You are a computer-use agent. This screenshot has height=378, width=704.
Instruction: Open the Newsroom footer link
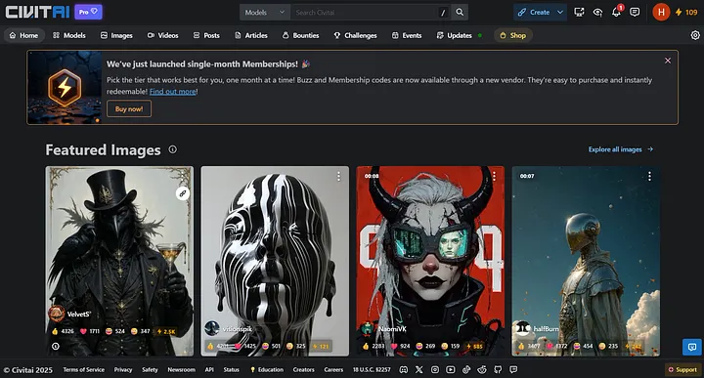[x=182, y=369]
